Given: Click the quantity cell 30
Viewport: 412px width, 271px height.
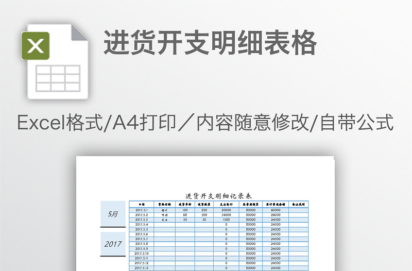Looking at the screenshot, I should 204,220.
